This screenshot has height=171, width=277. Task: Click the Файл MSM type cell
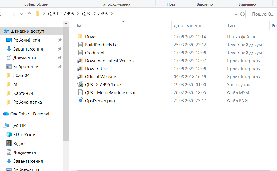coord(238,93)
